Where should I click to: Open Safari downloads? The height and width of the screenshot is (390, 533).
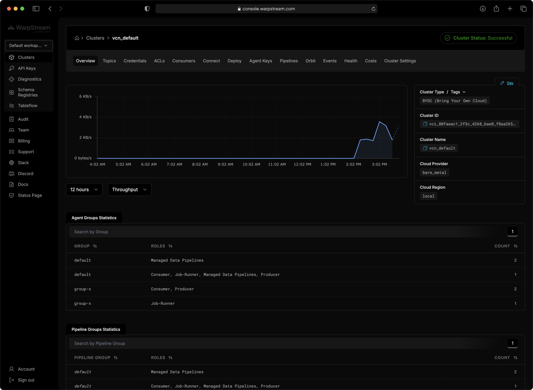[x=483, y=9]
